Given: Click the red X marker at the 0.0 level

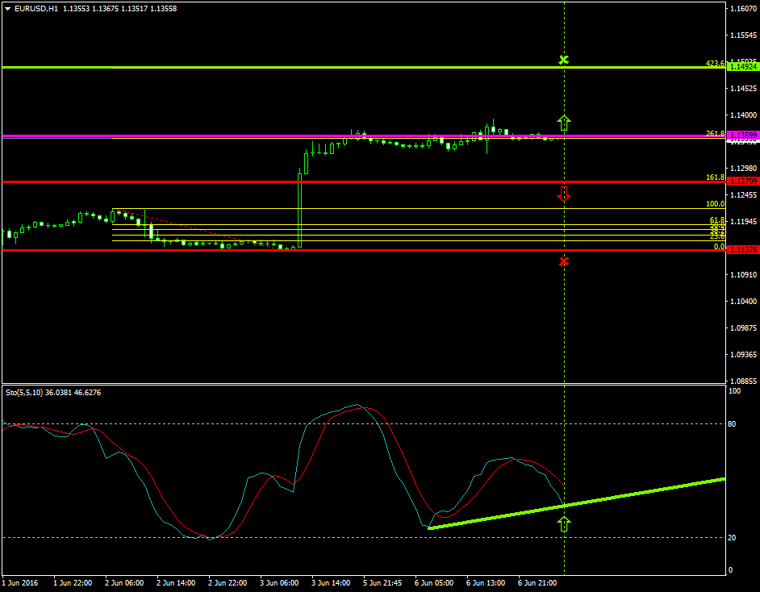Looking at the screenshot, I should (564, 261).
